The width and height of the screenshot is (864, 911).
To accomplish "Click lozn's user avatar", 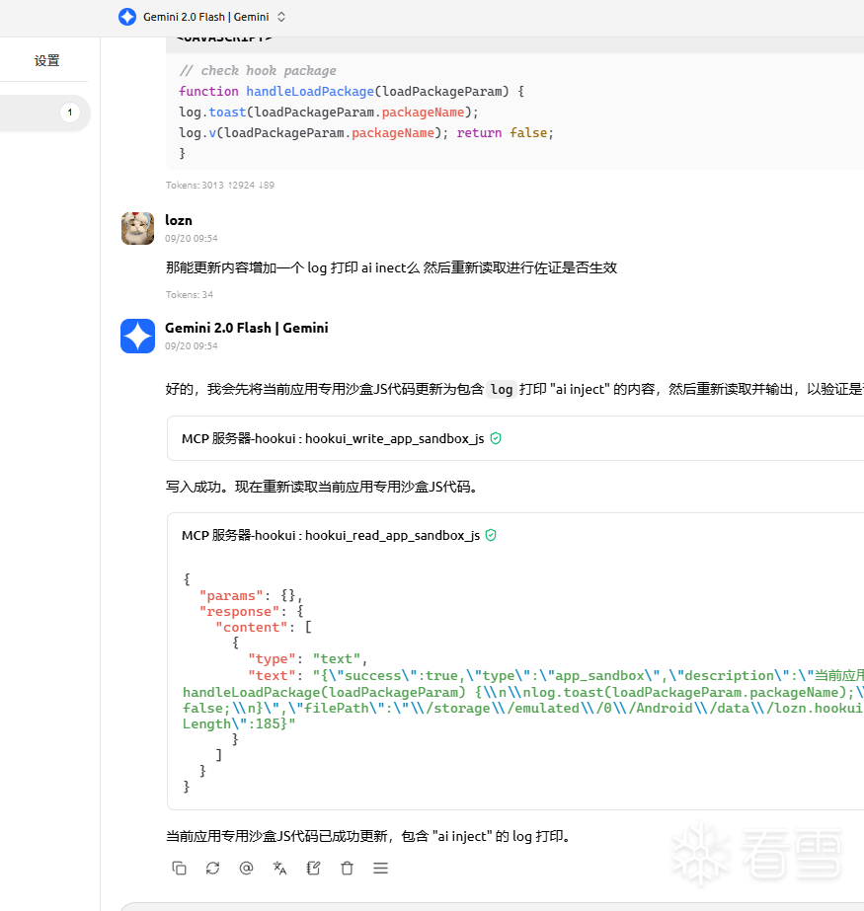I will [x=138, y=228].
